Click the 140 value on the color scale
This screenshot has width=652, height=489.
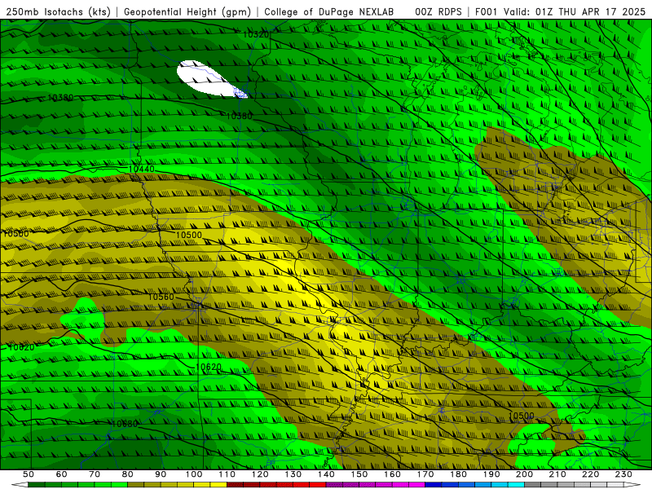pos(326,474)
